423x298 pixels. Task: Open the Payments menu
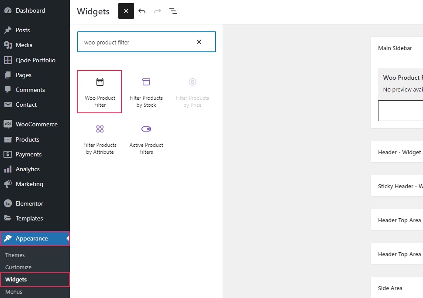[x=35, y=154]
